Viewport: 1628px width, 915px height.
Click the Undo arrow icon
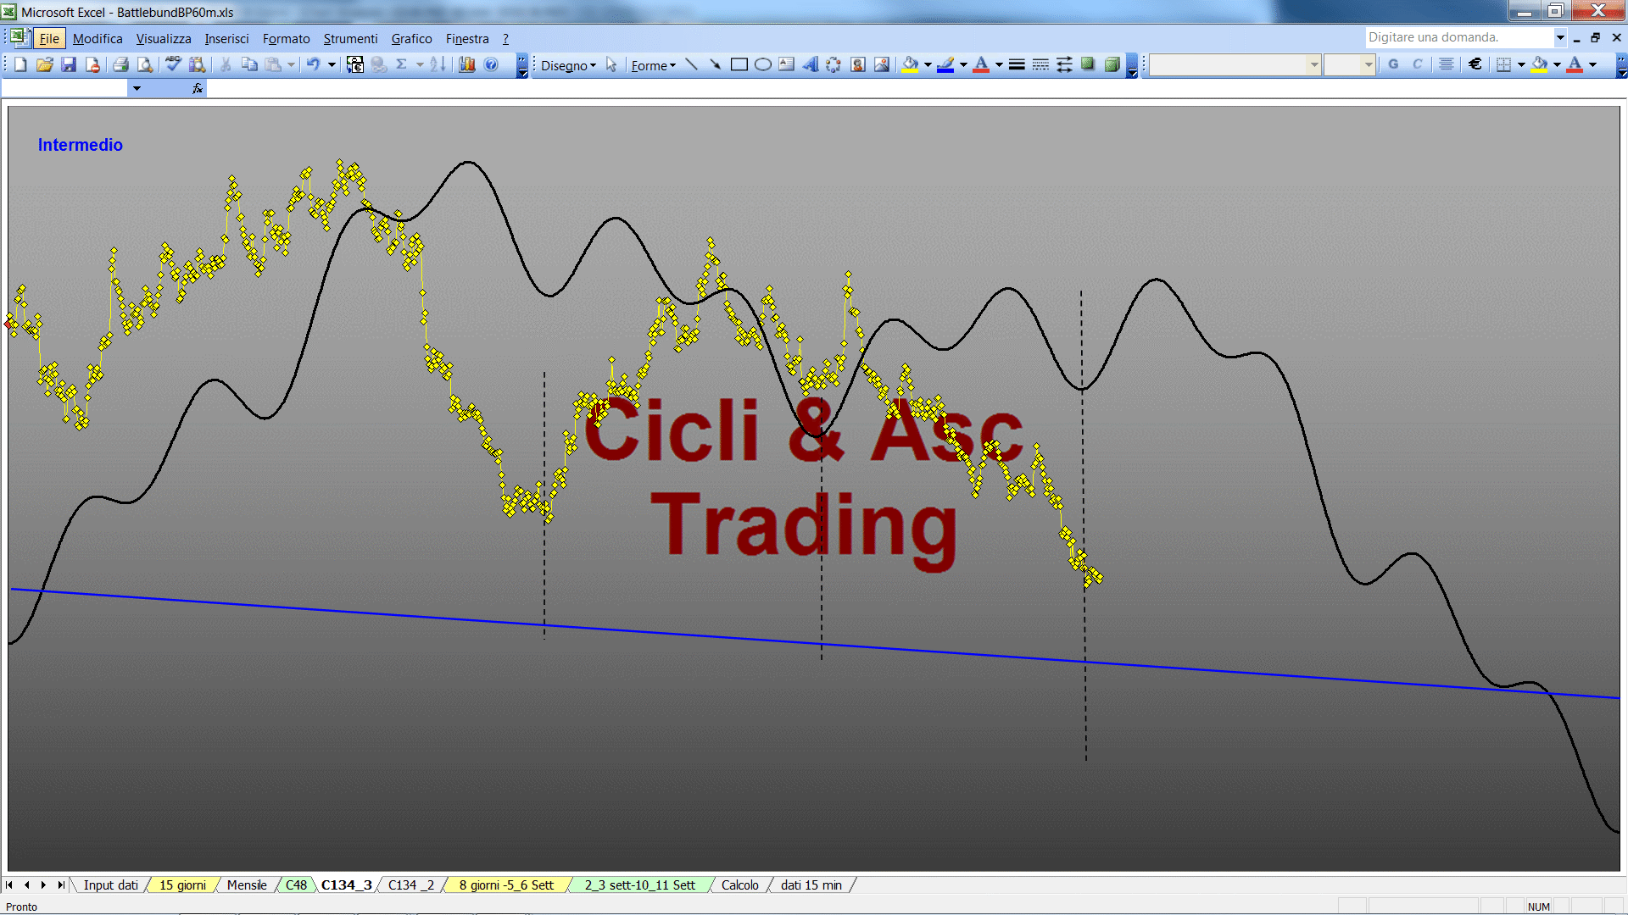(313, 64)
